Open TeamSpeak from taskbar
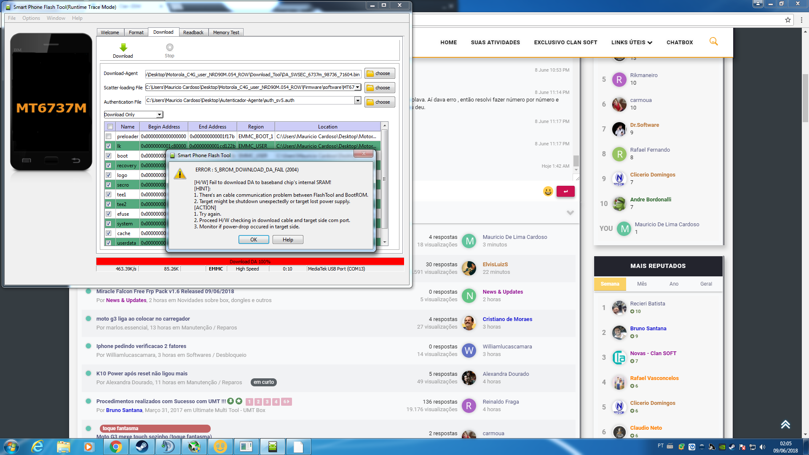 point(168,447)
